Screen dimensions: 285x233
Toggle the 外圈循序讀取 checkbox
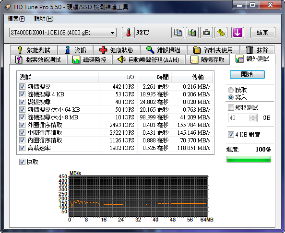tap(22, 125)
